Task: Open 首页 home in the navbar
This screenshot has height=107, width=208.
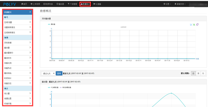Action: point(24,4)
